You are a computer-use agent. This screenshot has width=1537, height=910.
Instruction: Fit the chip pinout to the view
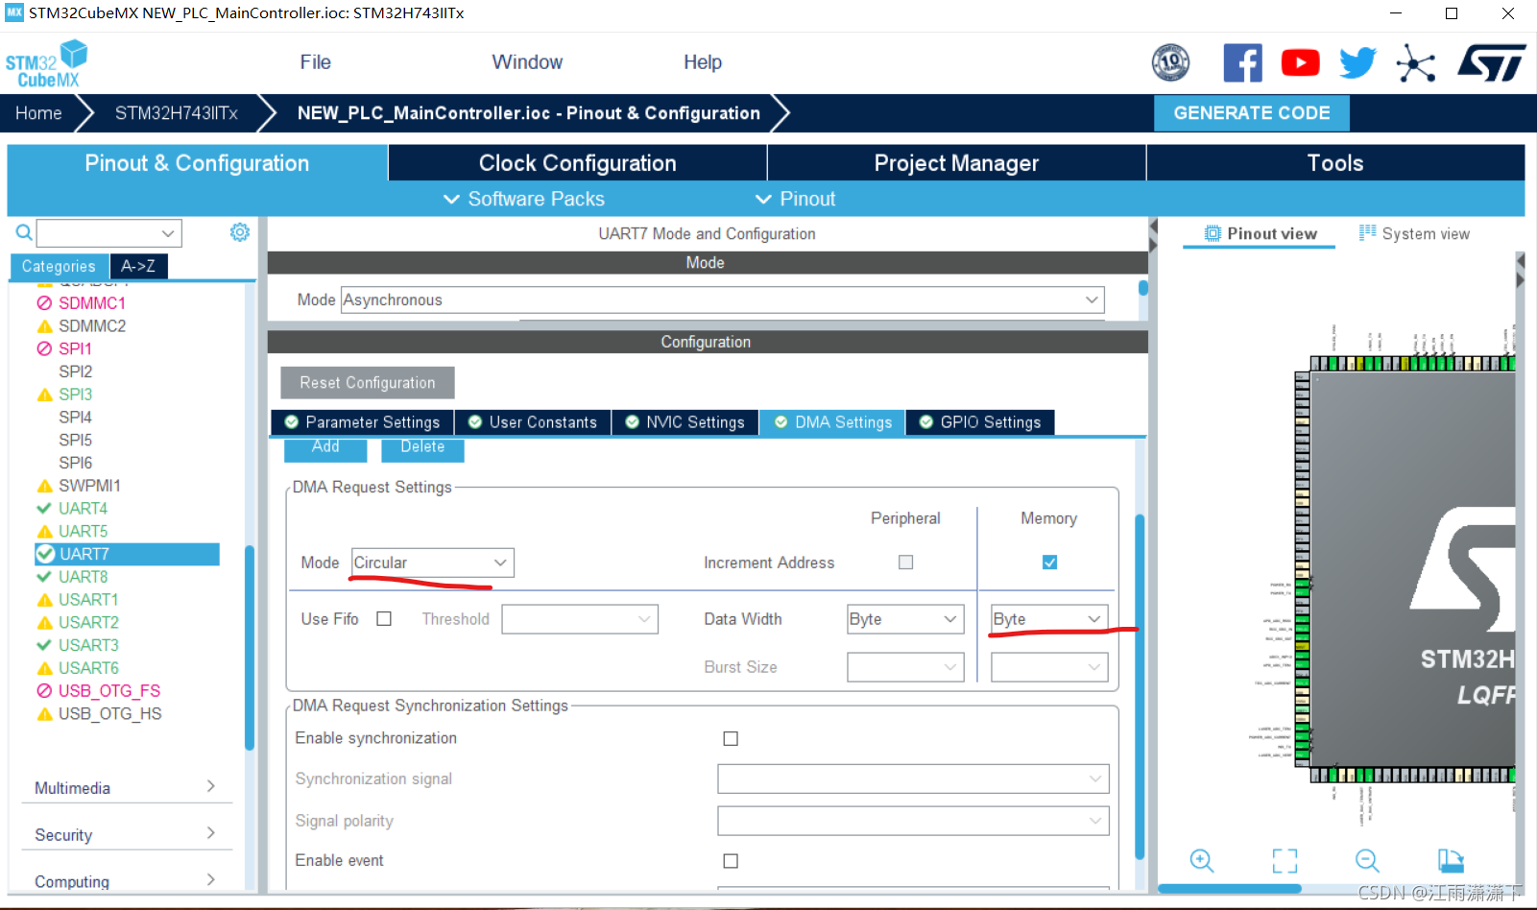pyautogui.click(x=1285, y=860)
